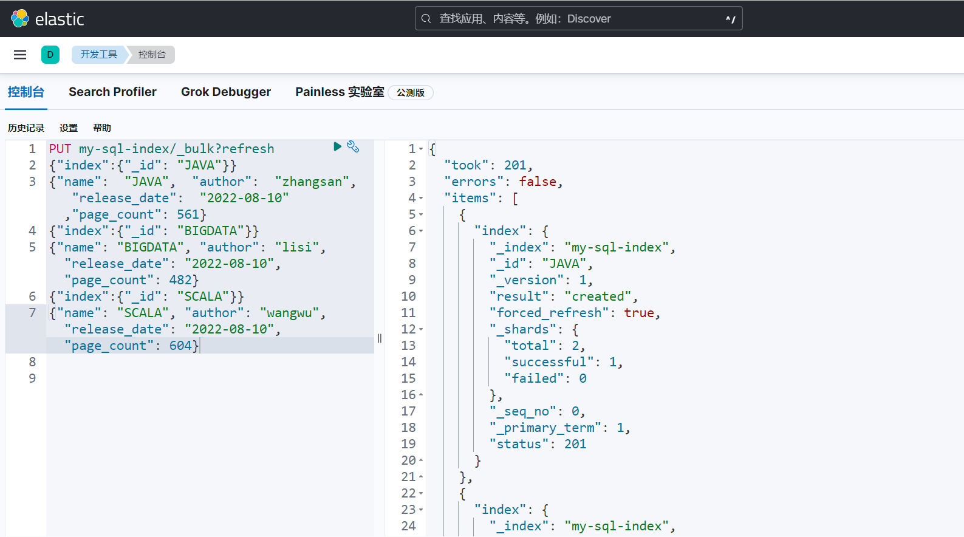Open the Painless 实验室 tab
Image resolution: width=964 pixels, height=537 pixels.
click(340, 92)
